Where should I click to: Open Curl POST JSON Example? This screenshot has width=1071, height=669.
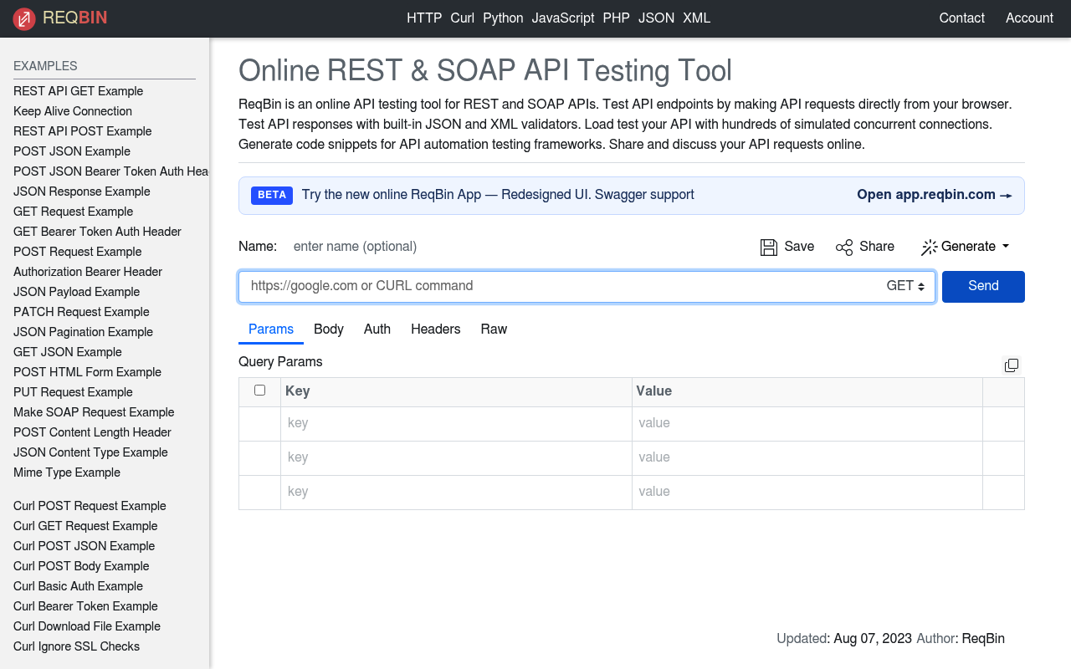[x=84, y=546]
